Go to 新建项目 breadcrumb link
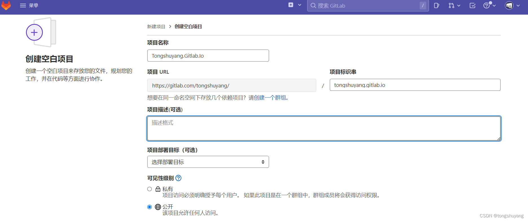 [x=156, y=26]
